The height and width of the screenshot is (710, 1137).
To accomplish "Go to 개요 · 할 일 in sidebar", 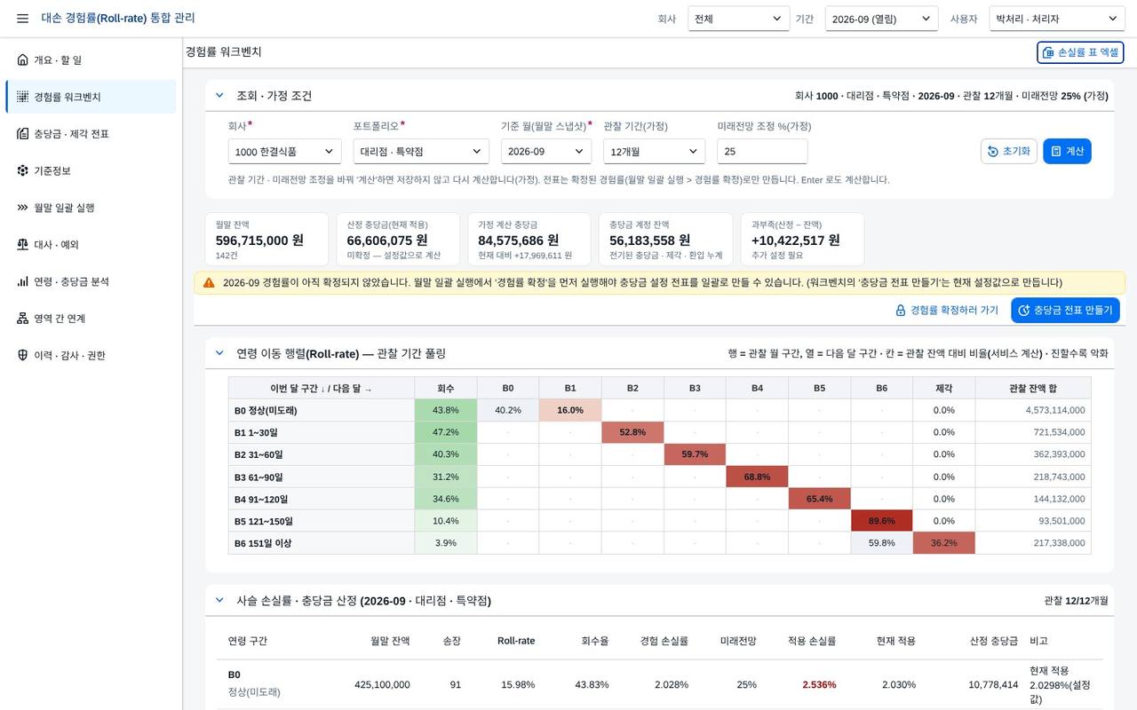I will [x=91, y=60].
